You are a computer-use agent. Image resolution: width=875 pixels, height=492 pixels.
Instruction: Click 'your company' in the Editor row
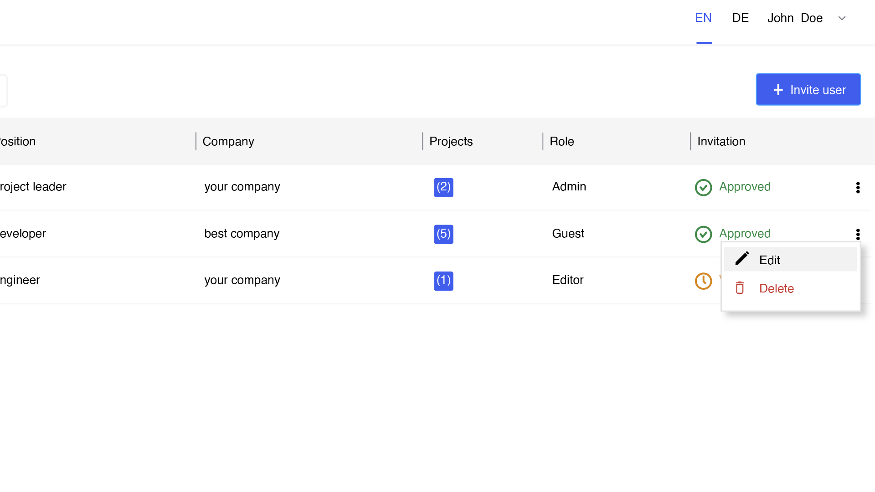pos(242,280)
